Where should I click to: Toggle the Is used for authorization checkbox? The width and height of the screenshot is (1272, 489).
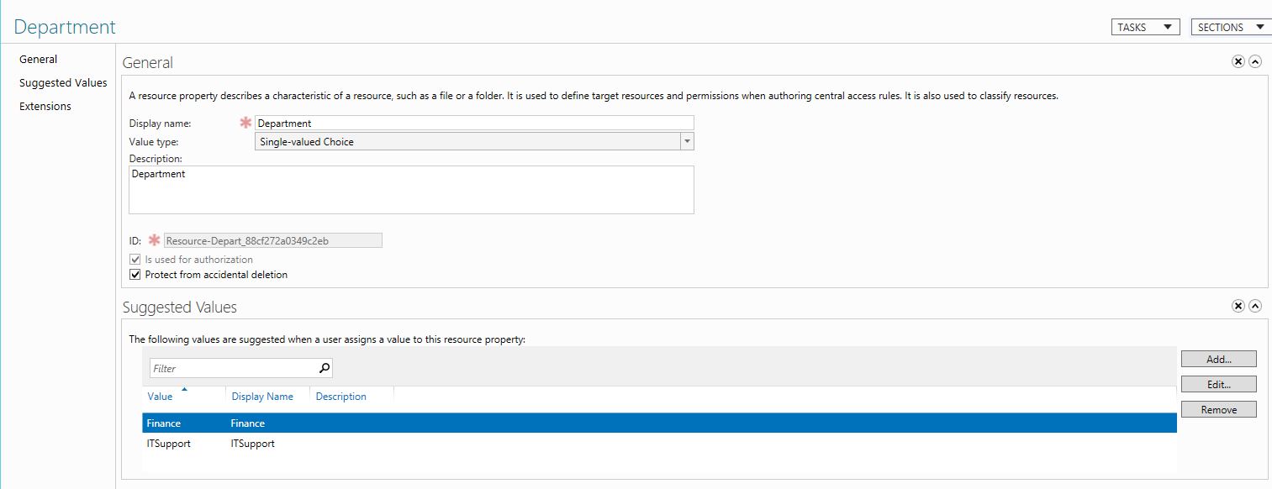(135, 259)
